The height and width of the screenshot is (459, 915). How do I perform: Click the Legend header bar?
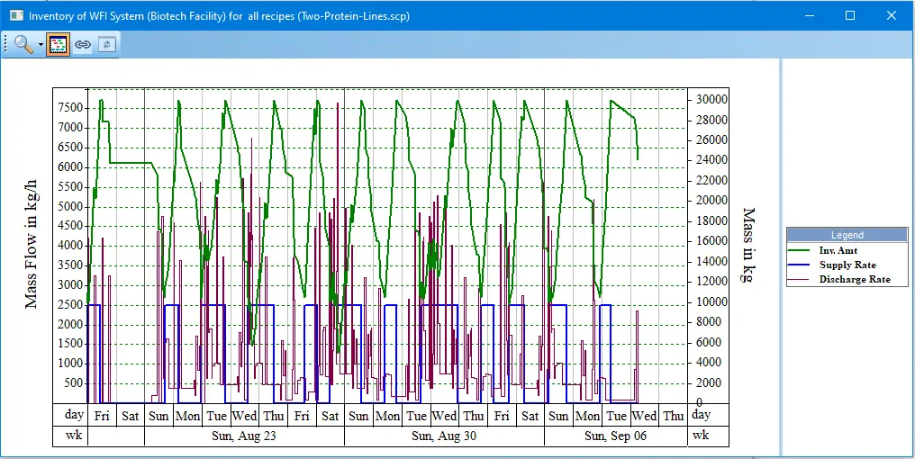click(x=847, y=235)
